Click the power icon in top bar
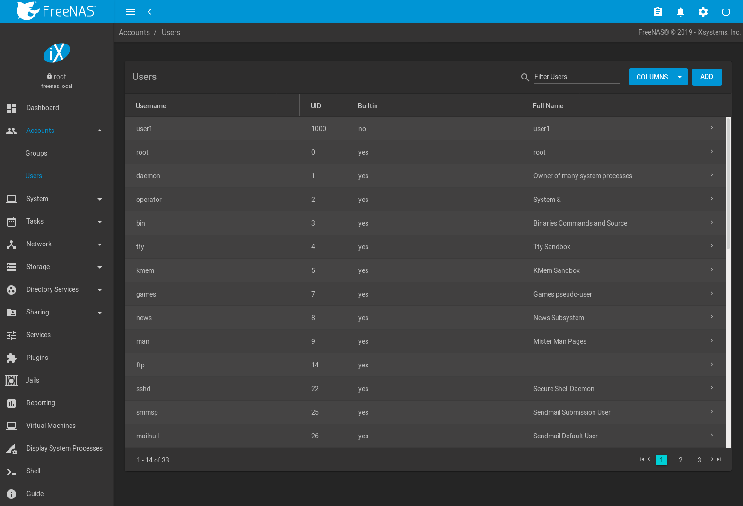 click(726, 12)
